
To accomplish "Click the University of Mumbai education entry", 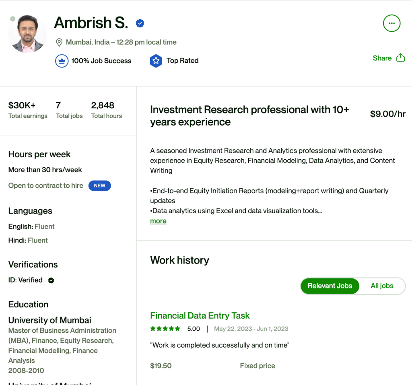I will (x=50, y=320).
